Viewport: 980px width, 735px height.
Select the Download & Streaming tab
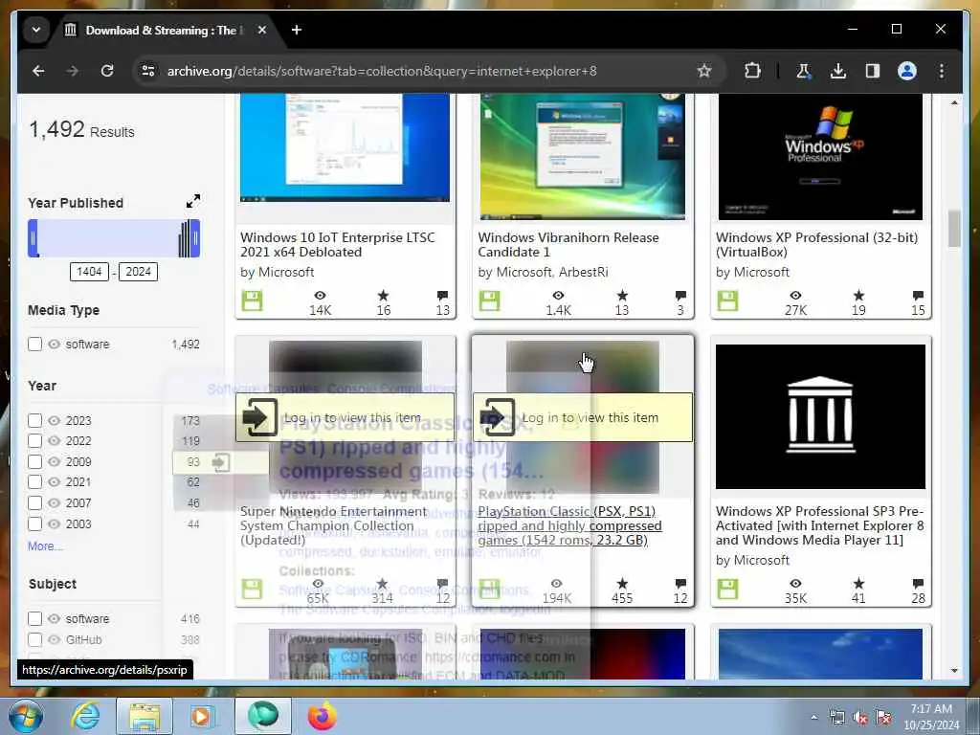(165, 30)
